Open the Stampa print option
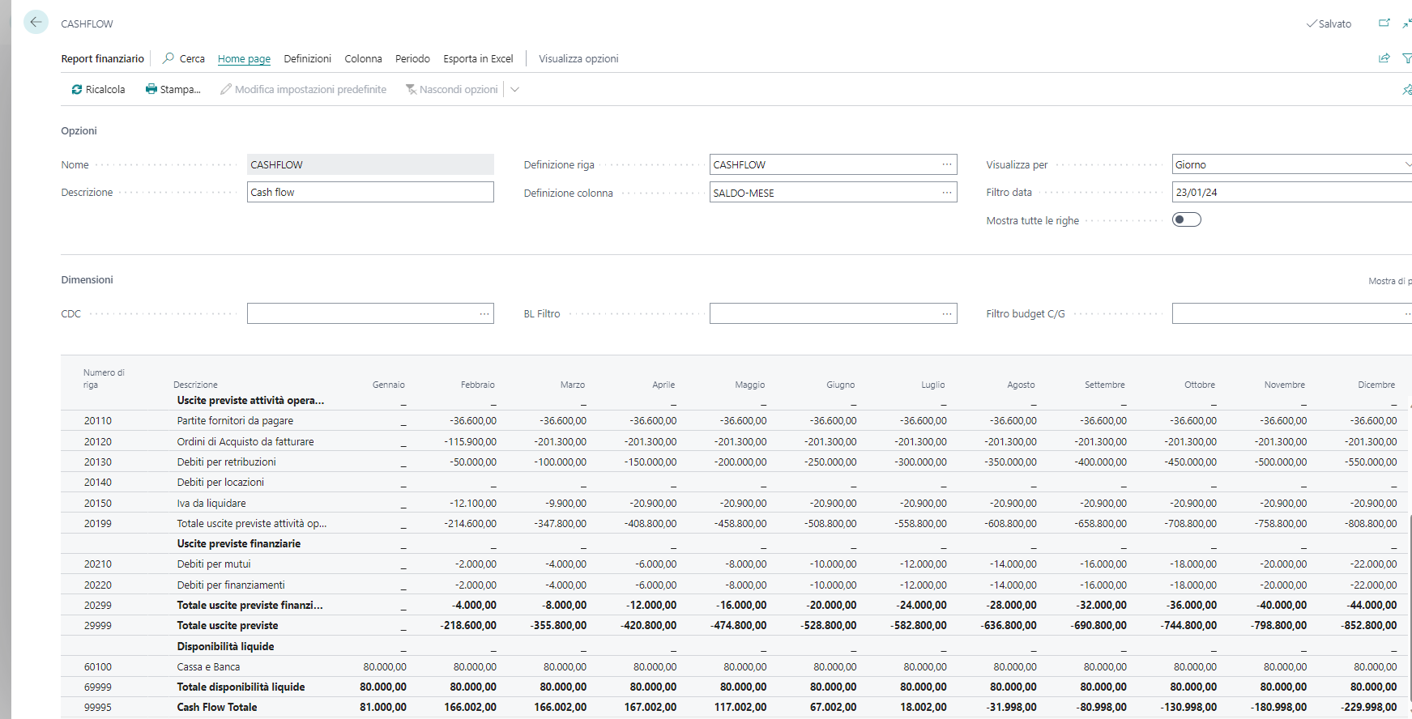 [173, 89]
